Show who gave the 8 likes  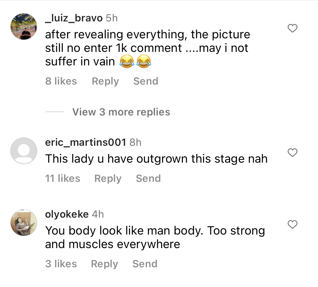pyautogui.click(x=61, y=81)
